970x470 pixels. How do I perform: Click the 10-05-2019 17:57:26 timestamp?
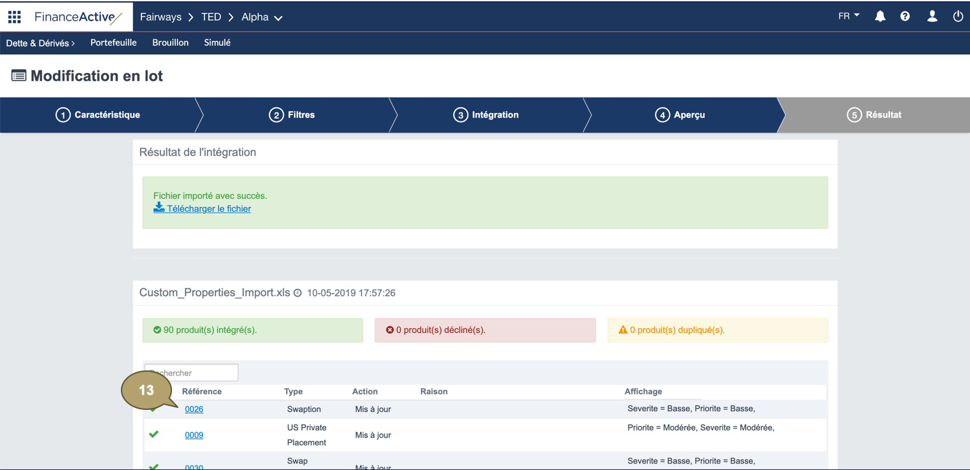pyautogui.click(x=351, y=293)
